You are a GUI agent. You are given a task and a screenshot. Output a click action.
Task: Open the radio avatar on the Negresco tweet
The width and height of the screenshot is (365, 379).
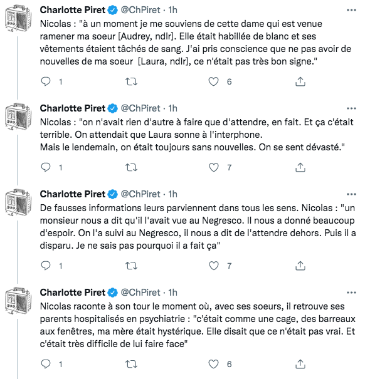tap(18, 202)
